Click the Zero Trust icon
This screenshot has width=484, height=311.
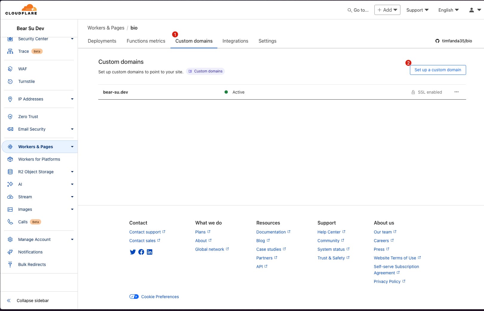(x=10, y=117)
